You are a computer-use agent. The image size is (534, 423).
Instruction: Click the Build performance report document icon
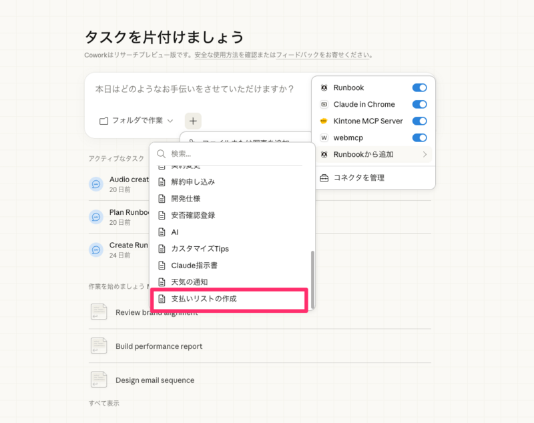point(98,346)
